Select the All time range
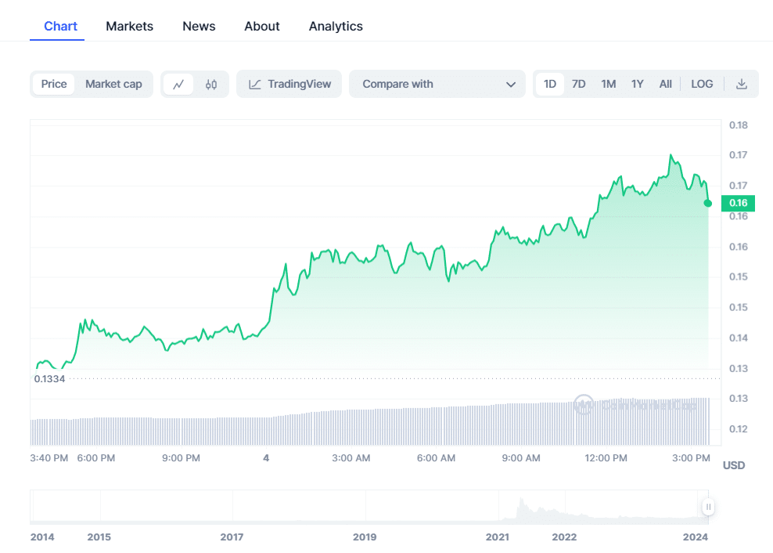 click(x=666, y=84)
